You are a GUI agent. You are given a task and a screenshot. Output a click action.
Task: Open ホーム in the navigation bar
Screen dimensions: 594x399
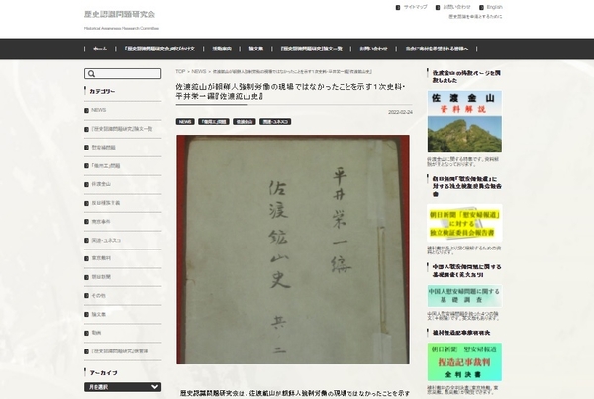[x=100, y=49]
